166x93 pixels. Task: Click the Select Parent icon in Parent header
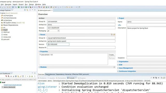pyautogui.click(x=112, y=35)
